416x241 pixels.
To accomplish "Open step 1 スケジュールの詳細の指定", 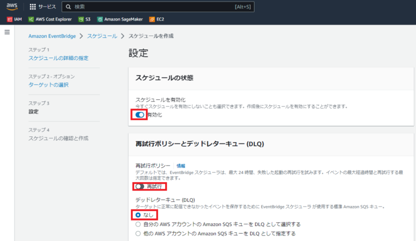I will [58, 58].
